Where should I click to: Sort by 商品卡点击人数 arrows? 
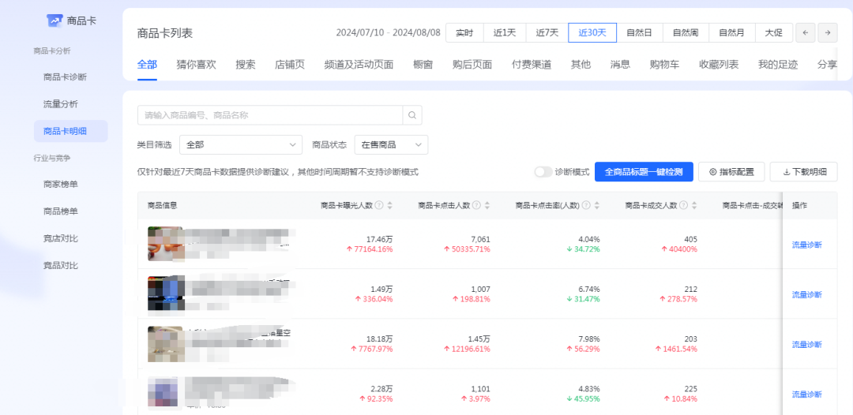[487, 205]
